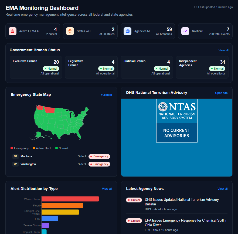View all government branch statuses
238x234 pixels.
tap(223, 50)
